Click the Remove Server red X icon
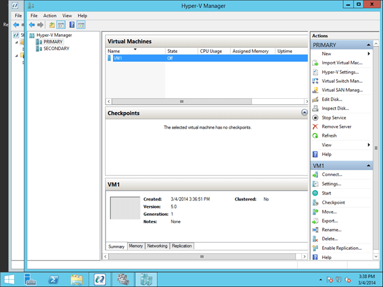Image resolution: width=383 pixels, height=287 pixels. [x=315, y=127]
